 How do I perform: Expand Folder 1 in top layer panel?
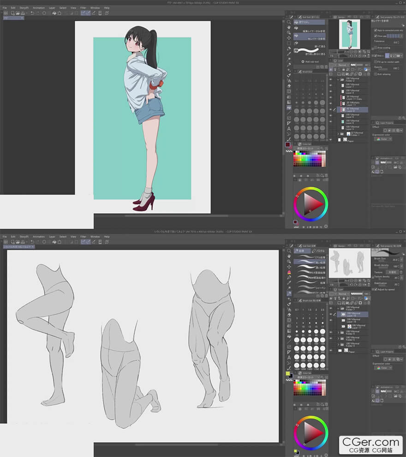click(x=338, y=133)
